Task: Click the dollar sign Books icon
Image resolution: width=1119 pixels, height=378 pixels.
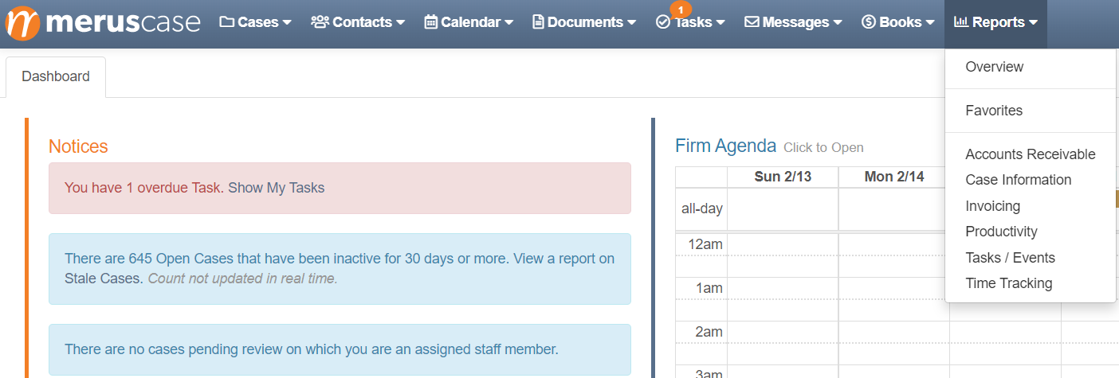Action: pyautogui.click(x=869, y=22)
